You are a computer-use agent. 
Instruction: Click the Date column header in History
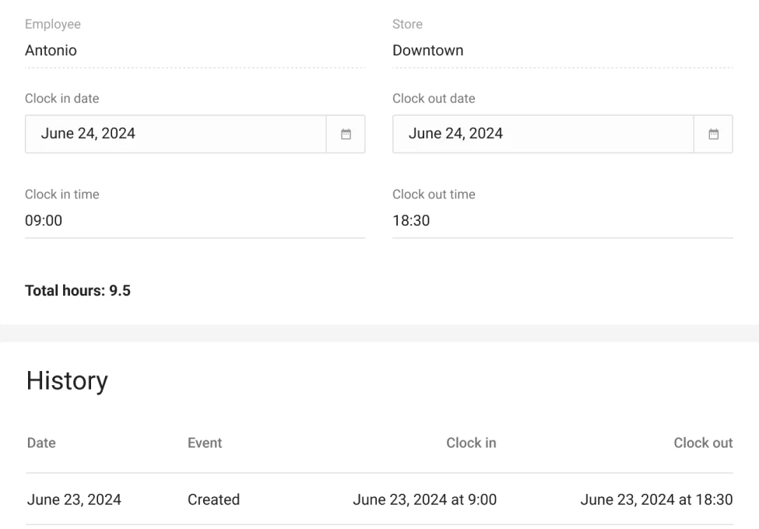[x=41, y=443]
